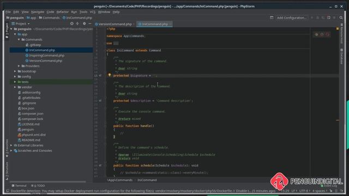Viewport: 349px width, 196px height.
Task: Select InspiringCommand.php in project tree
Action: pyautogui.click(x=46, y=56)
